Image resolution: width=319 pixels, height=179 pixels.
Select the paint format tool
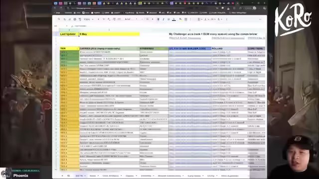click(80, 19)
